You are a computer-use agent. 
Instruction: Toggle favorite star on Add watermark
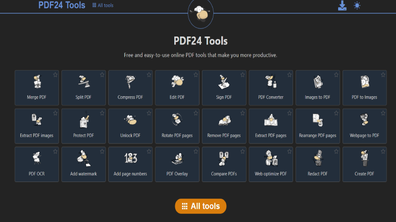(x=102, y=151)
